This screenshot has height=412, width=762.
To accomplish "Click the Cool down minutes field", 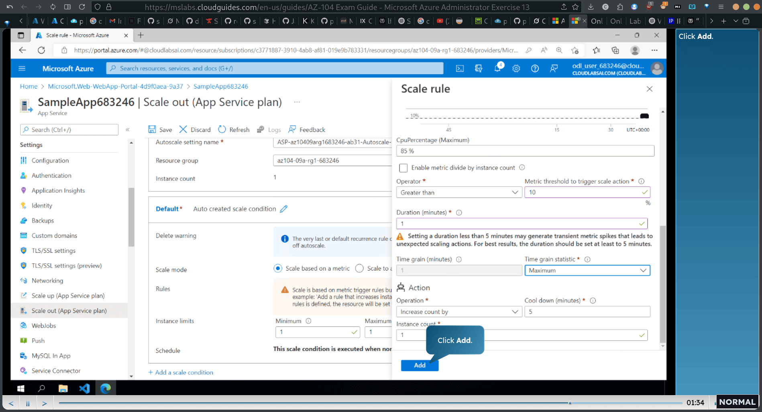I will tap(587, 312).
